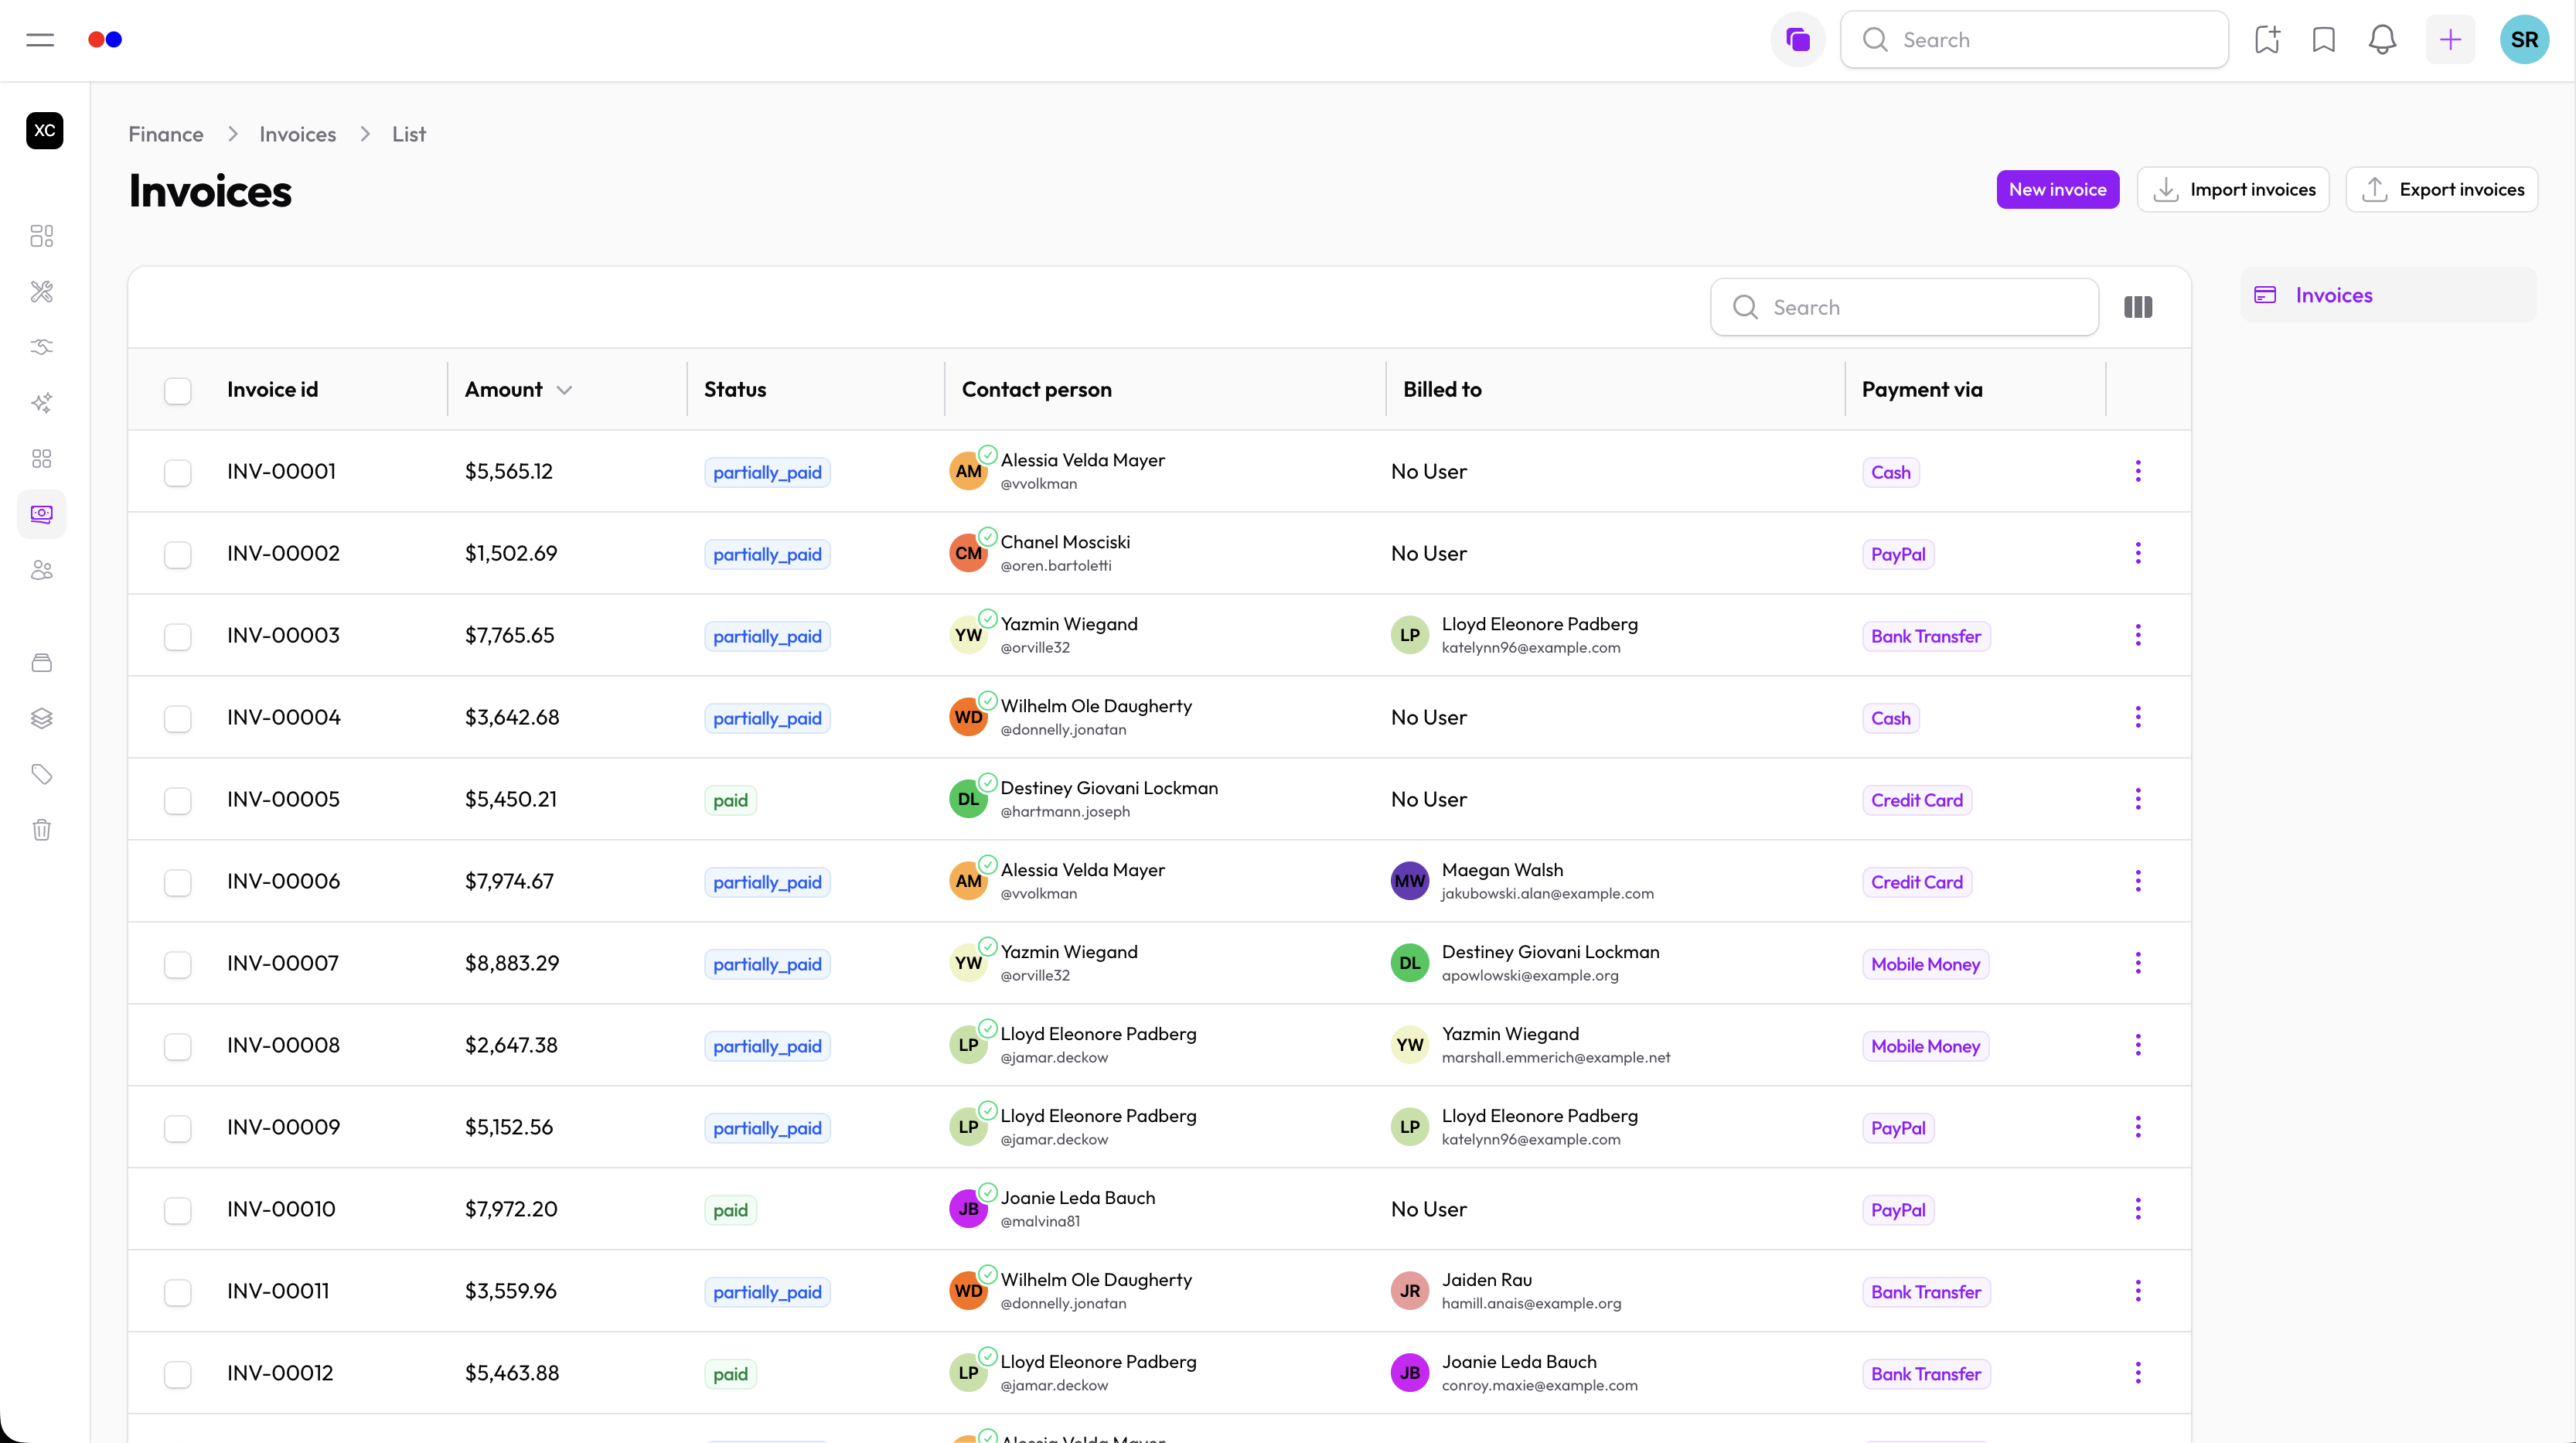Viewport: 2576px width, 1443px height.
Task: Check the box for INV-00002
Action: [x=178, y=554]
